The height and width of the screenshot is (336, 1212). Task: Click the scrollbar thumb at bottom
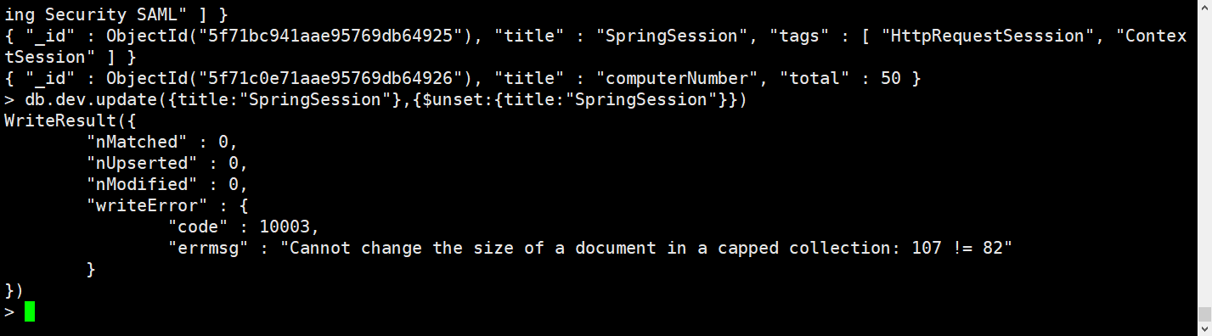pos(1204,315)
